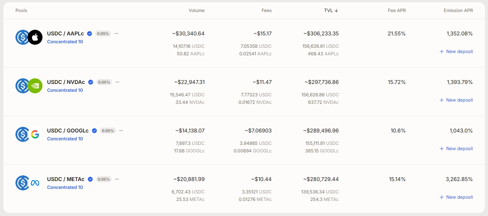The width and height of the screenshot is (488, 216).
Task: Click the Meta METAc token logo
Action: [35, 183]
